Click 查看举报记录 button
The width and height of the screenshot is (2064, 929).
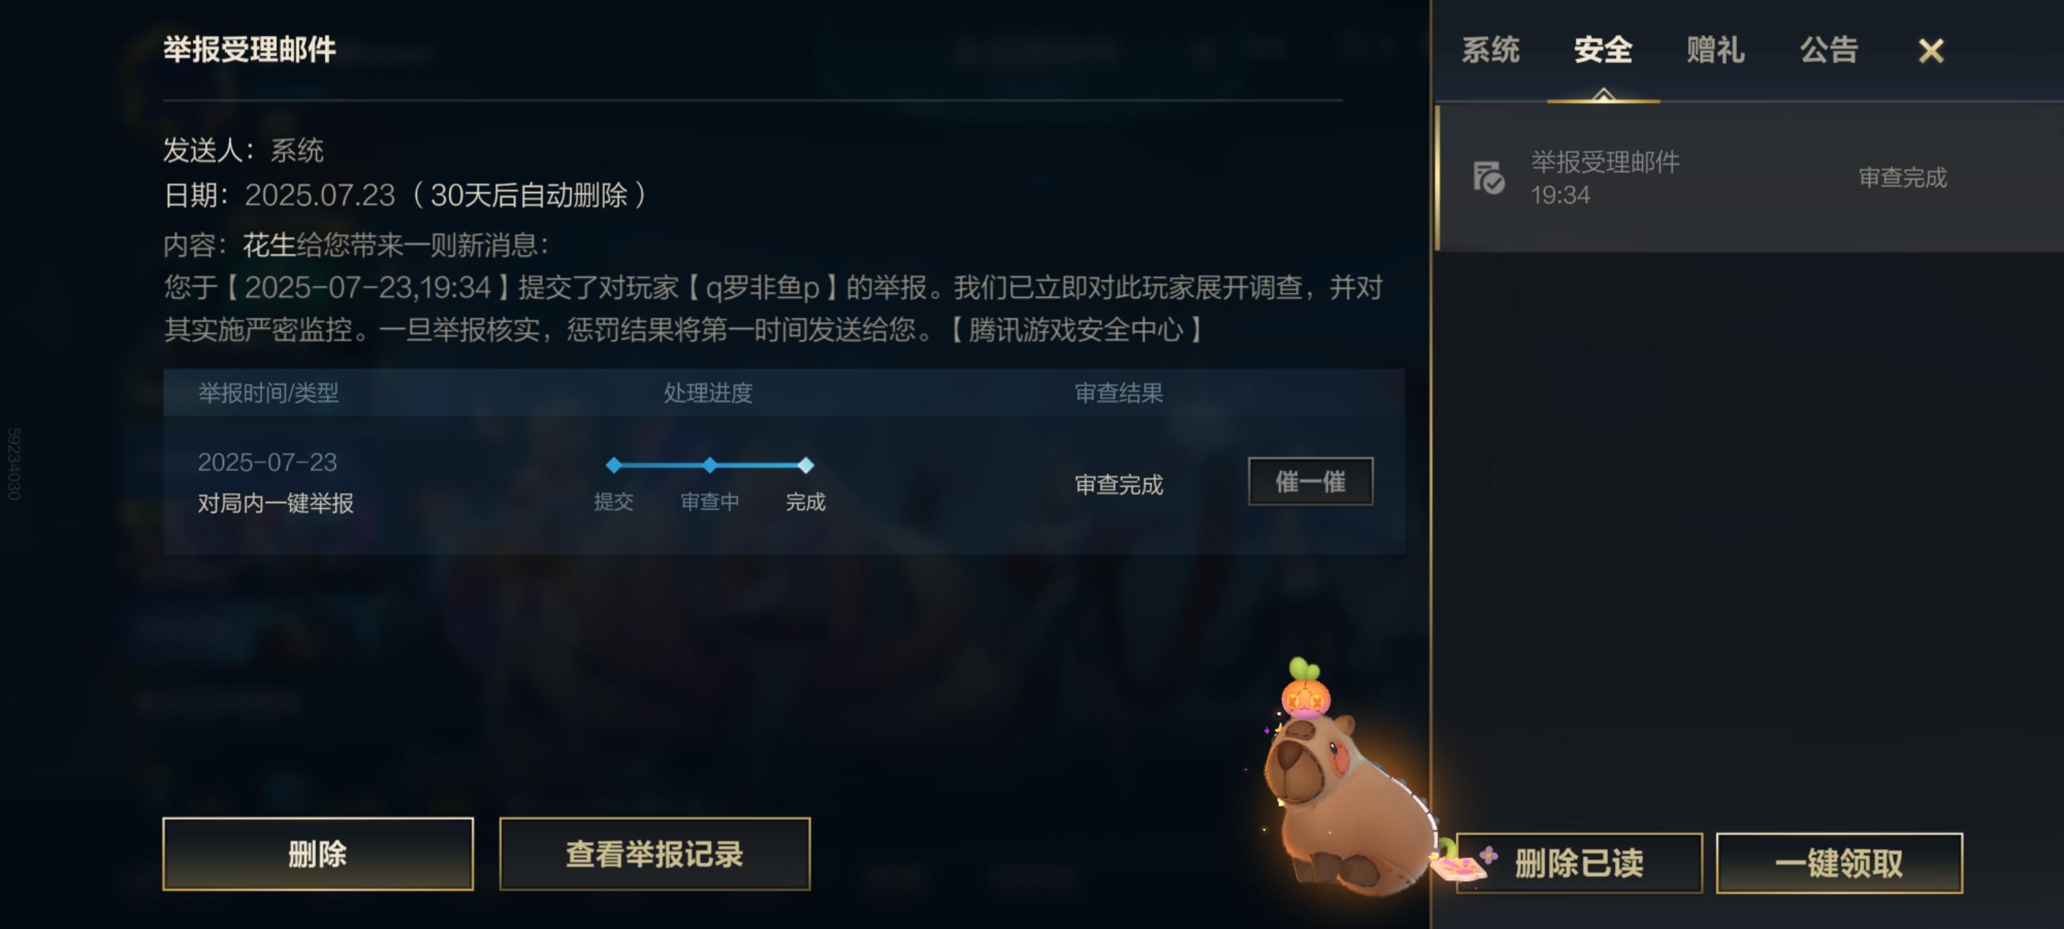pyautogui.click(x=655, y=854)
